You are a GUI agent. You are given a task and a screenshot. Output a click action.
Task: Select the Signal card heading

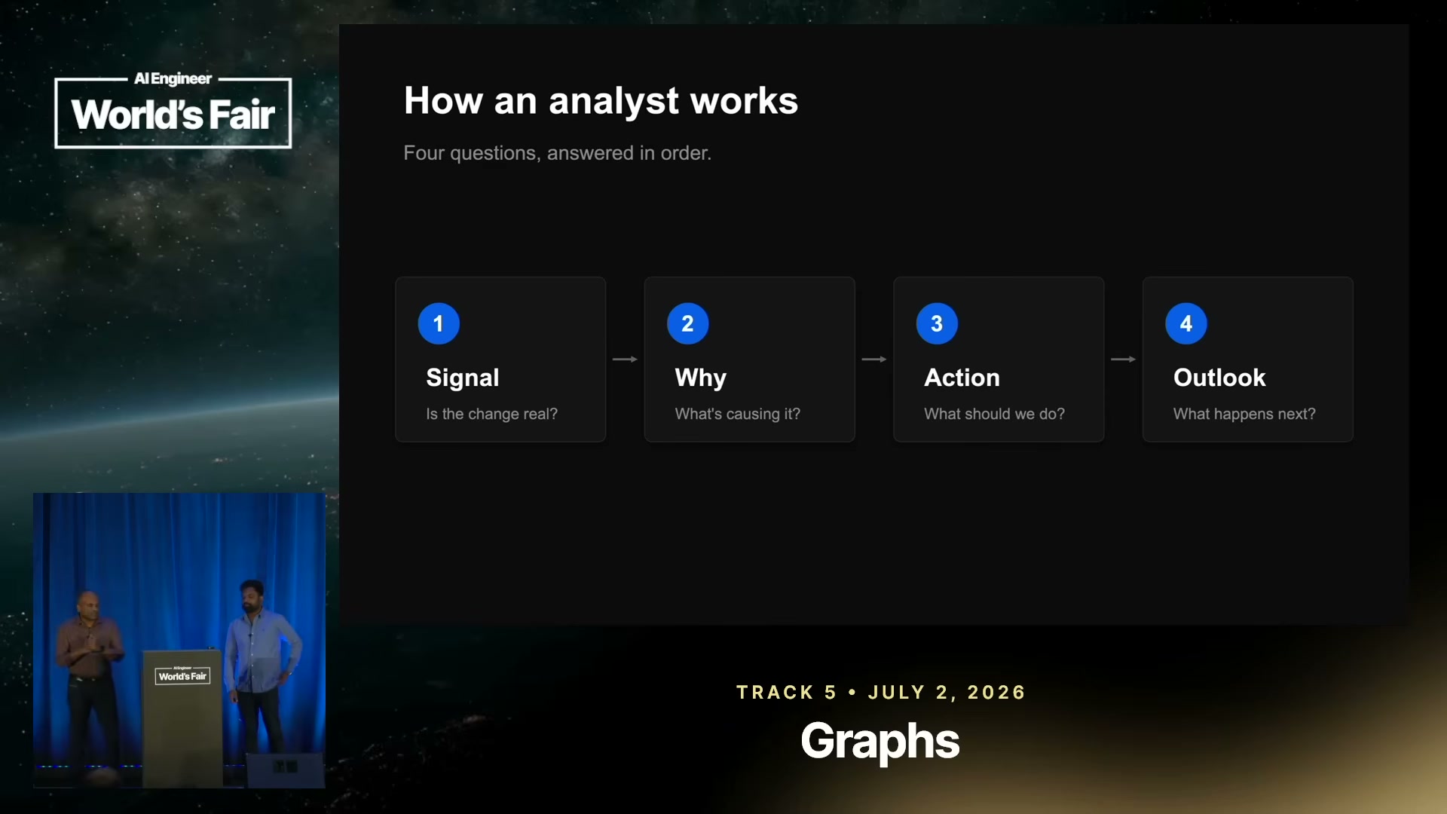pos(463,378)
